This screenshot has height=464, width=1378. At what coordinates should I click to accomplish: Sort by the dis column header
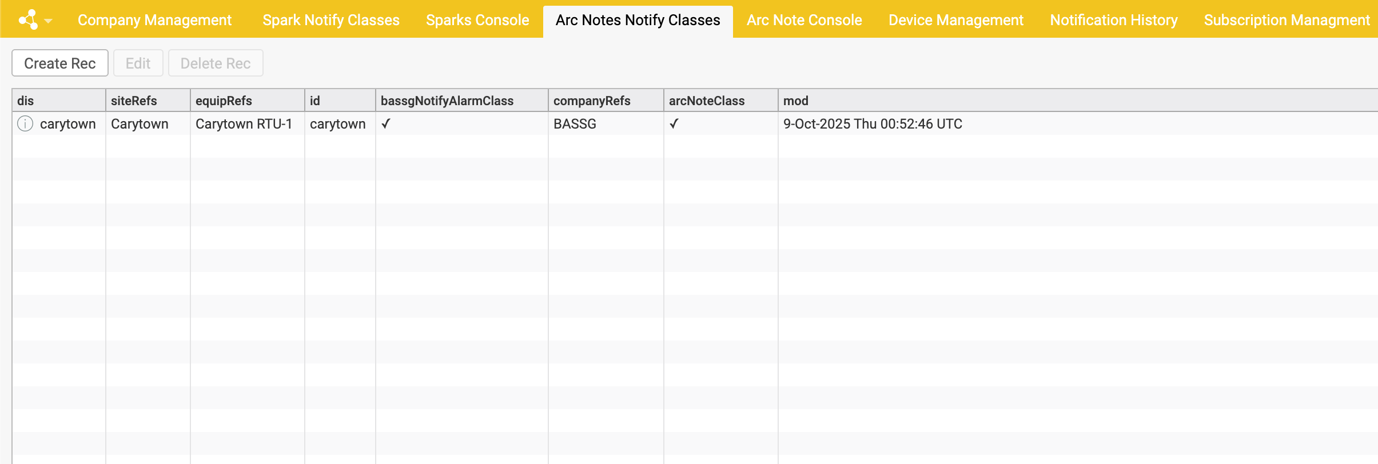point(26,101)
